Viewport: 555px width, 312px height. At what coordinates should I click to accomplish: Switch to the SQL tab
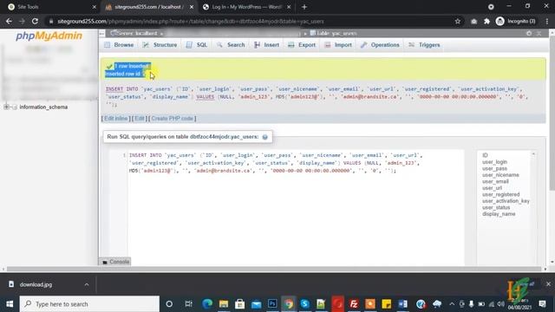point(197,45)
